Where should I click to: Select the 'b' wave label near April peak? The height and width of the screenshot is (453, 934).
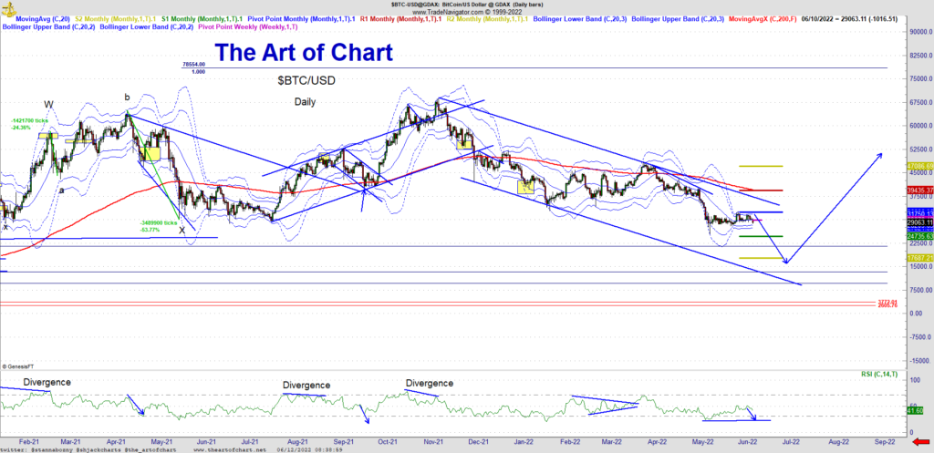click(x=128, y=97)
